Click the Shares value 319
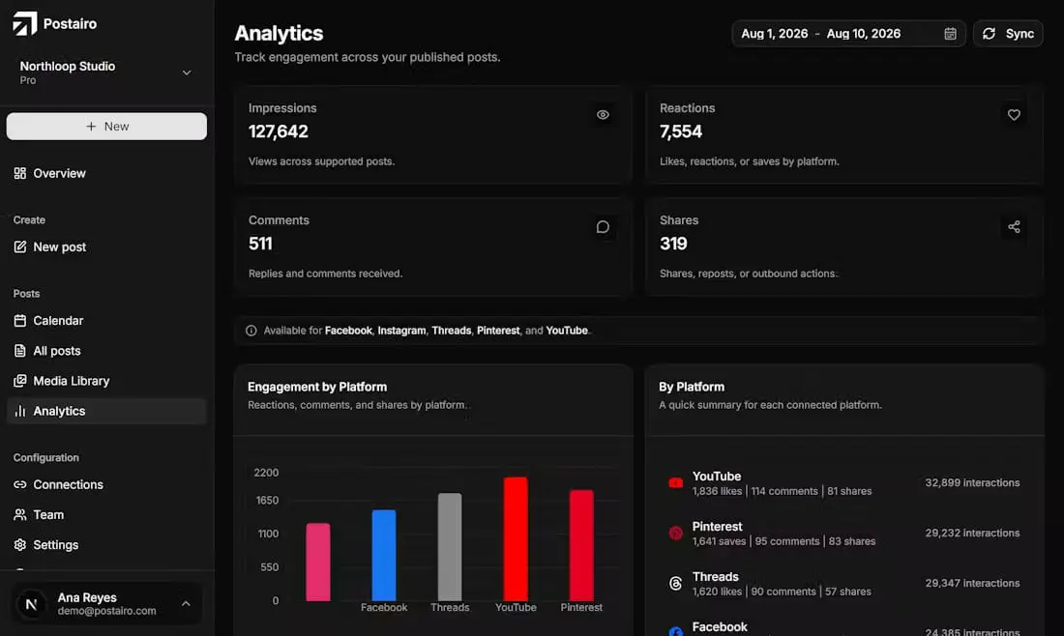Viewport: 1064px width, 636px height. pos(673,244)
